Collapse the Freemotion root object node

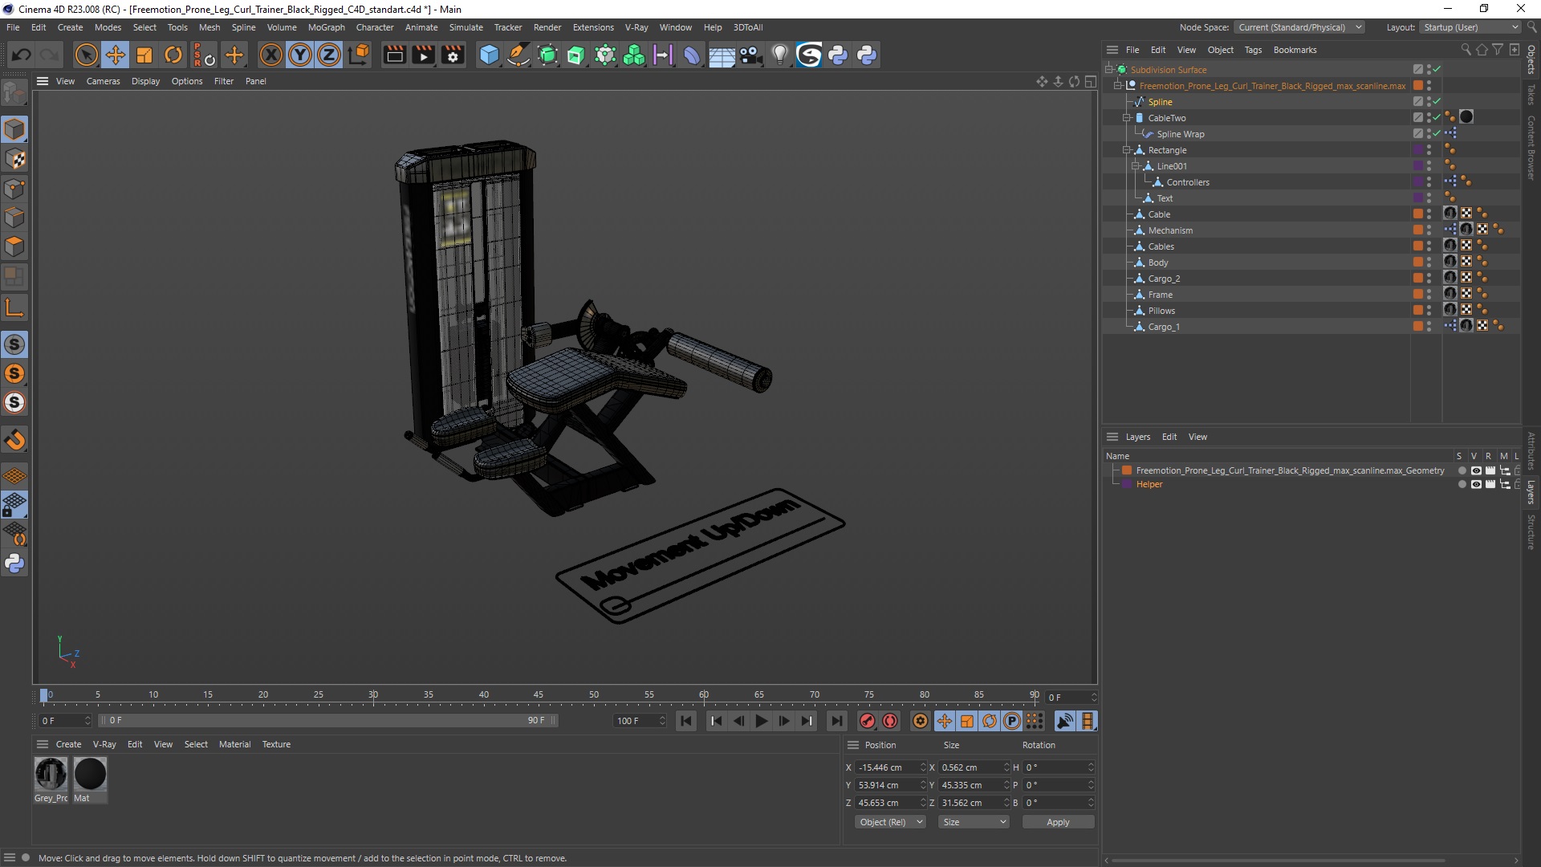coord(1117,86)
